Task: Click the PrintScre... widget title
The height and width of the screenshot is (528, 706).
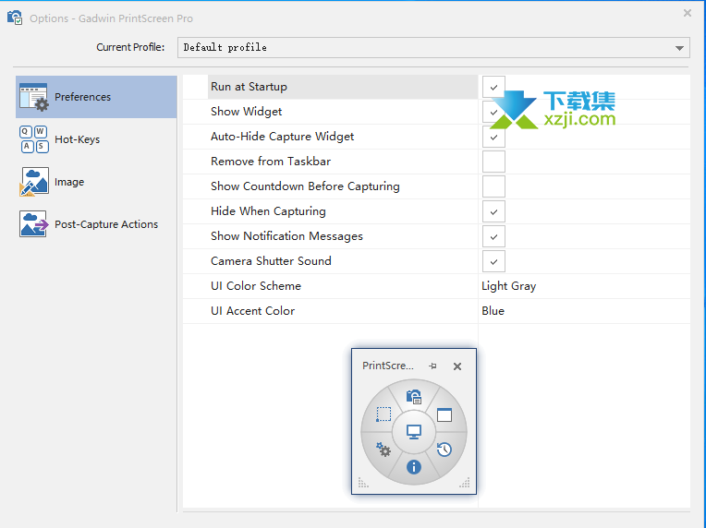Action: coord(388,366)
